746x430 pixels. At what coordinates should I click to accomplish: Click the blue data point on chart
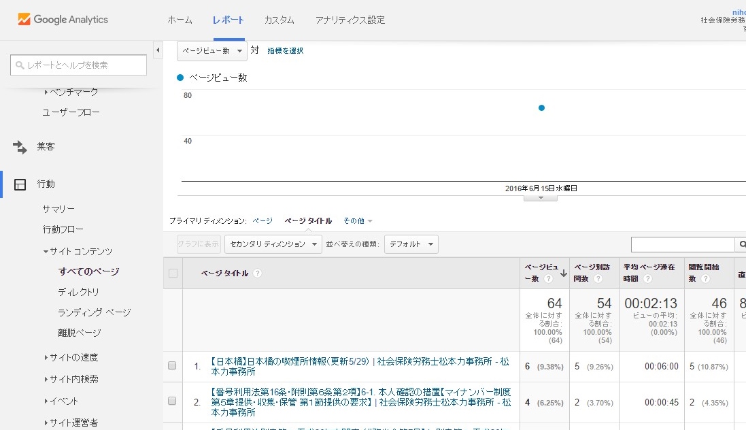coord(541,107)
